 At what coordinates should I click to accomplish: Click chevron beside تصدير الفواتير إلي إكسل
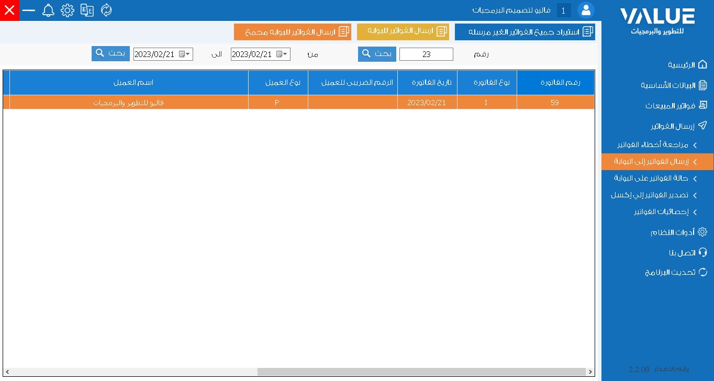695,196
